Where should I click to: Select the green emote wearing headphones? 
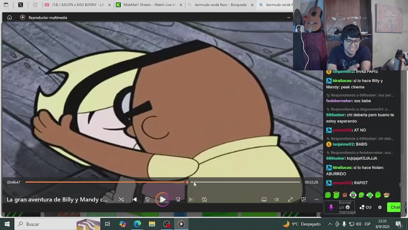[370, 195]
